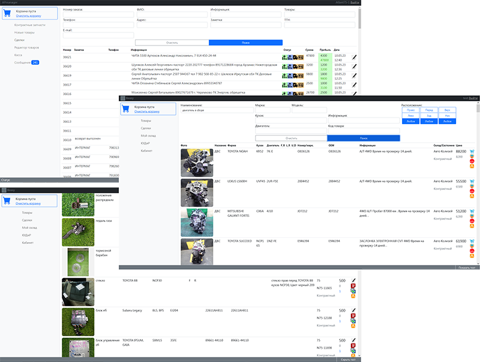Click 'Скрыть тост' at the bottom
The width and height of the screenshot is (480, 362).
point(348,359)
